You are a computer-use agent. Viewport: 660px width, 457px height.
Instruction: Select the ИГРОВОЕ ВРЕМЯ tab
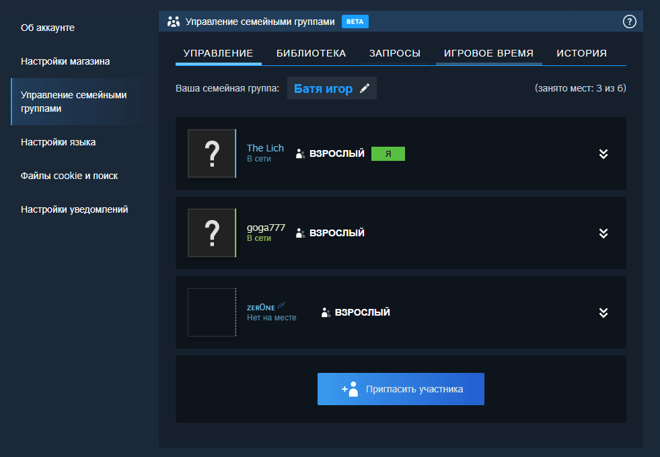(488, 52)
